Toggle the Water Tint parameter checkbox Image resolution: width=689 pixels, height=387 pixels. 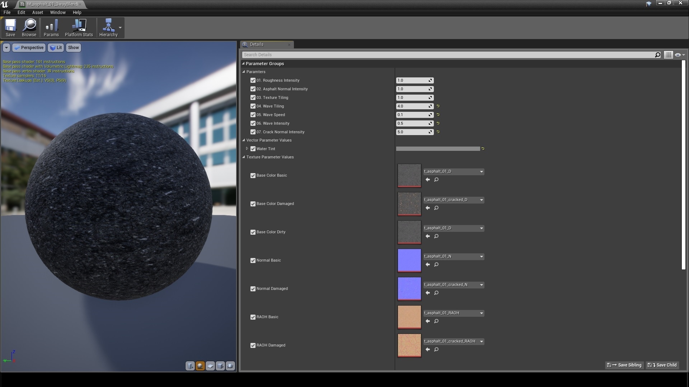[253, 149]
